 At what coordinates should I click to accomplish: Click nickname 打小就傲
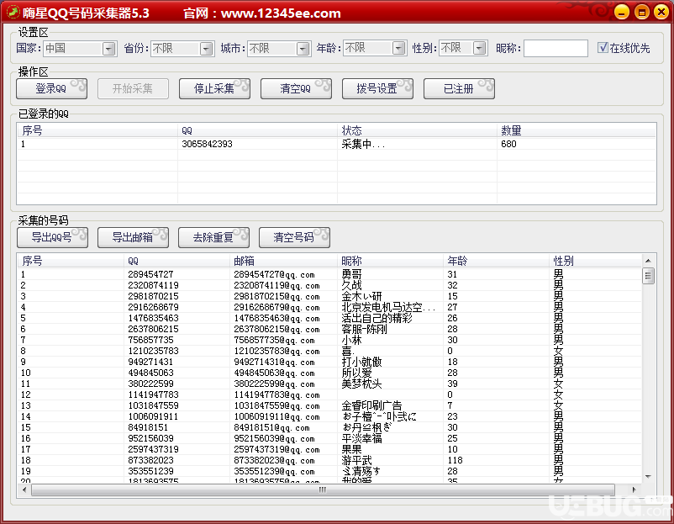tap(361, 362)
